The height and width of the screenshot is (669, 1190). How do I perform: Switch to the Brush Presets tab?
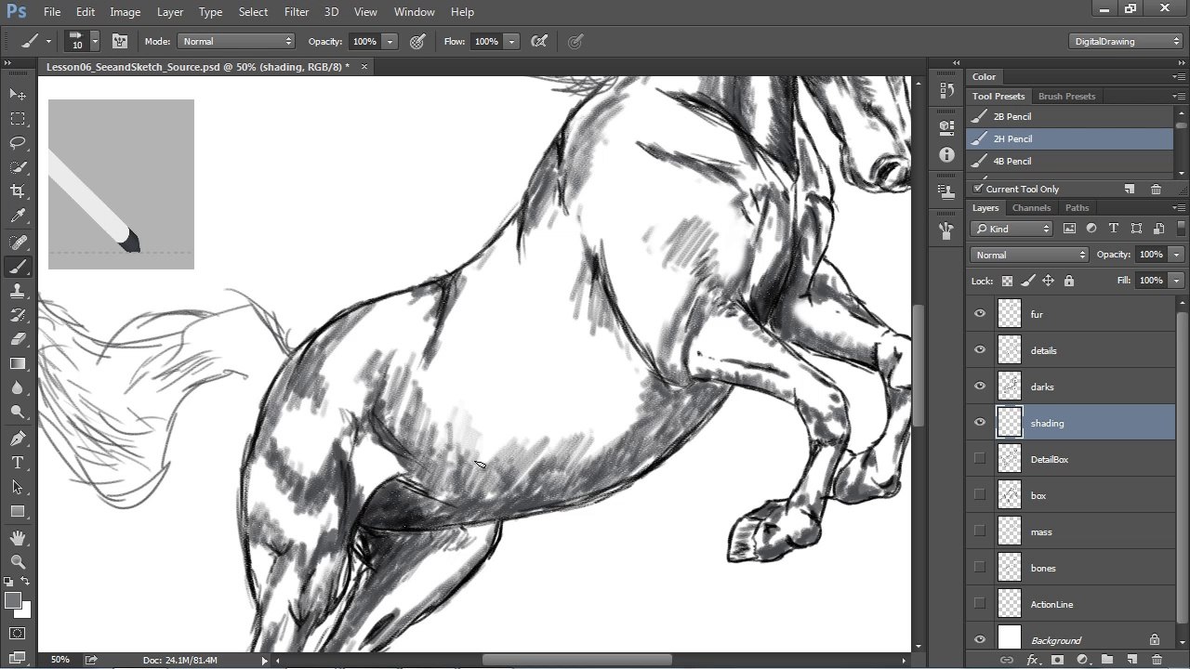click(1066, 97)
